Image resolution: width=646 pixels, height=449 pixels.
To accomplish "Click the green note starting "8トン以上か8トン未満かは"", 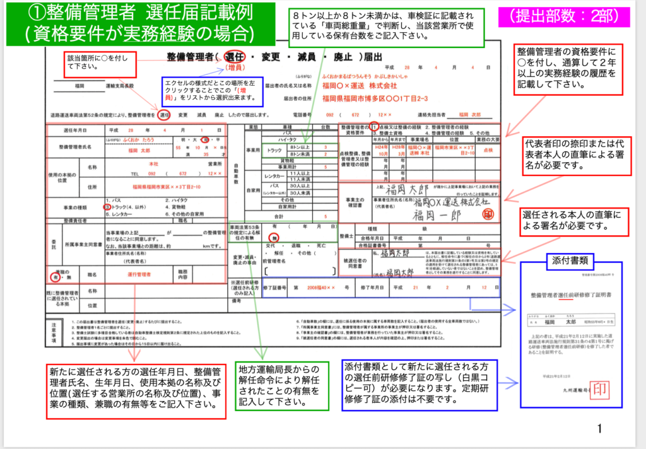I will [x=386, y=28].
